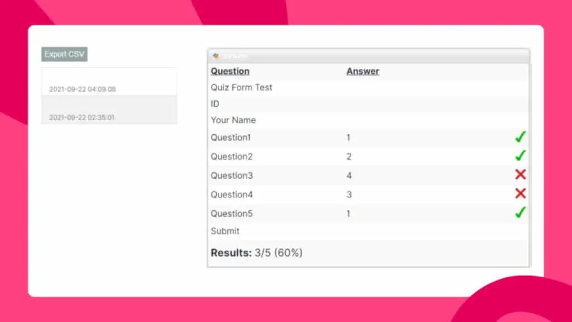Select the Submit row in the table
Screen dimensions: 572x322
(x=225, y=231)
